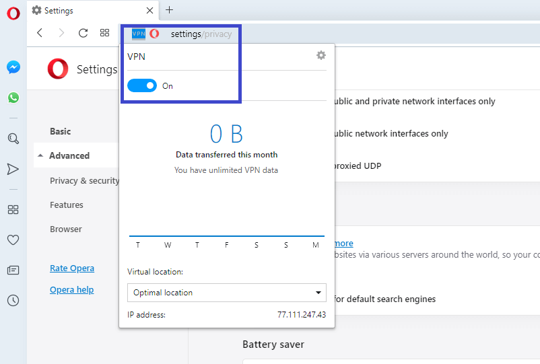
Task: Open personal news sidebar icon
Action: 13,270
